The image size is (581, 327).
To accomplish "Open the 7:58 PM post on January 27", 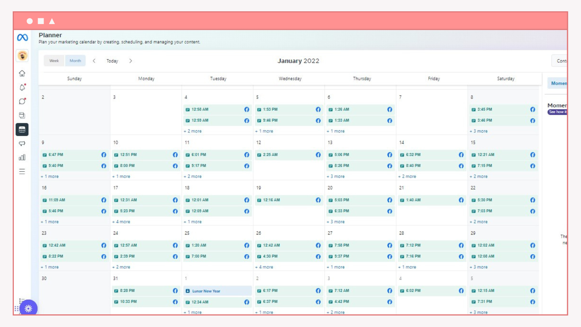I will pyautogui.click(x=360, y=246).
